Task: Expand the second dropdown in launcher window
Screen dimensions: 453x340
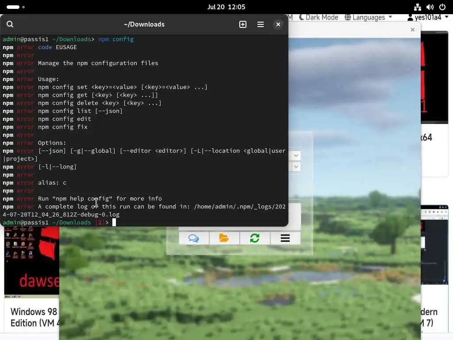Action: [296, 166]
